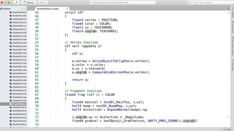The width and height of the screenshot is (234, 131).
Task: Click the Tasks button in status bar
Action: click(x=227, y=130)
